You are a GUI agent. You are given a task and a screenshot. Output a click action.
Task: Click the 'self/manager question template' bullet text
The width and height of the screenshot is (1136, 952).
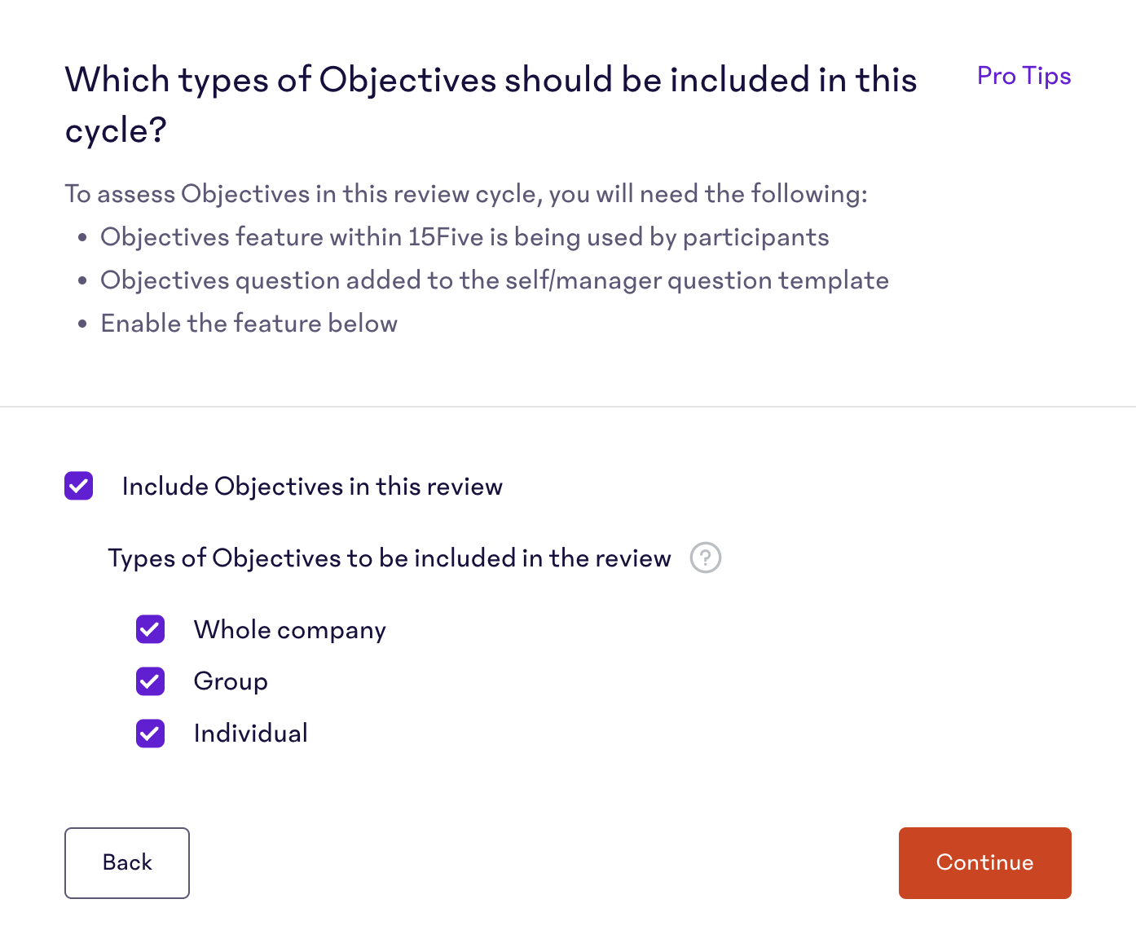coord(495,280)
